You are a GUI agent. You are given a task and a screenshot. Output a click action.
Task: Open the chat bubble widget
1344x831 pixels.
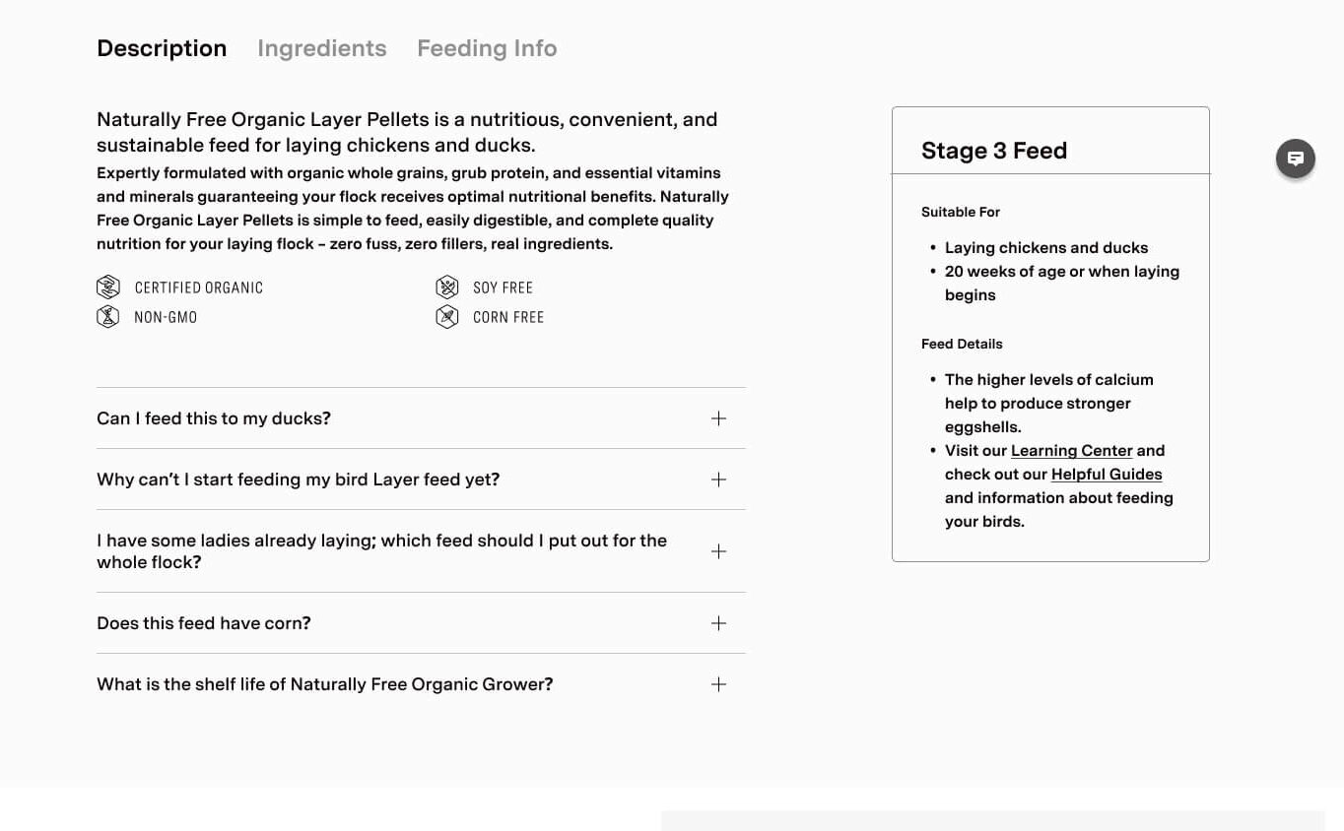1296,159
